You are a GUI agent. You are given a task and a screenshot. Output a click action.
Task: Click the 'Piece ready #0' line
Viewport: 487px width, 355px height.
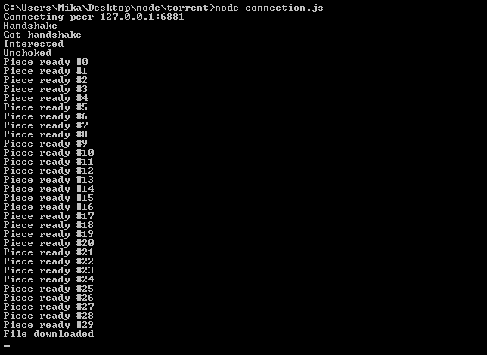click(x=45, y=62)
